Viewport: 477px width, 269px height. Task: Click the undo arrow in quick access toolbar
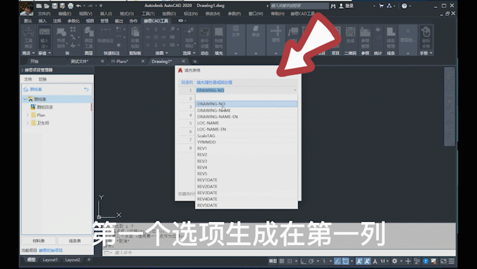tap(78, 6)
